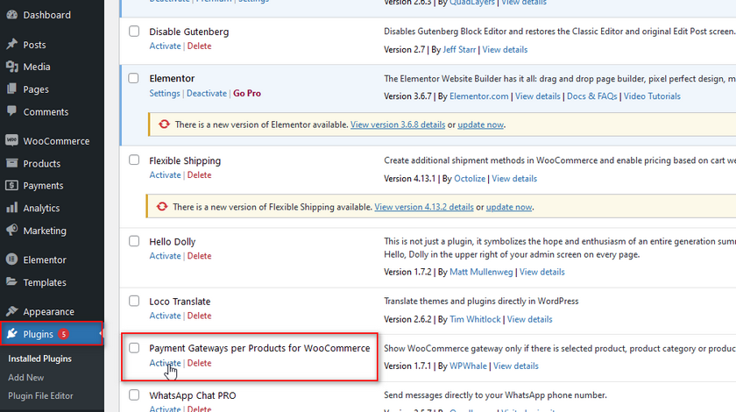The height and width of the screenshot is (412, 736).
Task: Check the Disable Gutenberg plugin checkbox
Action: click(x=134, y=32)
